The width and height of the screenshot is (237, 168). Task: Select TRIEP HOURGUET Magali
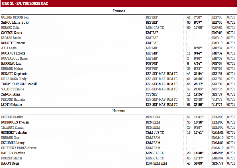pos(19,84)
